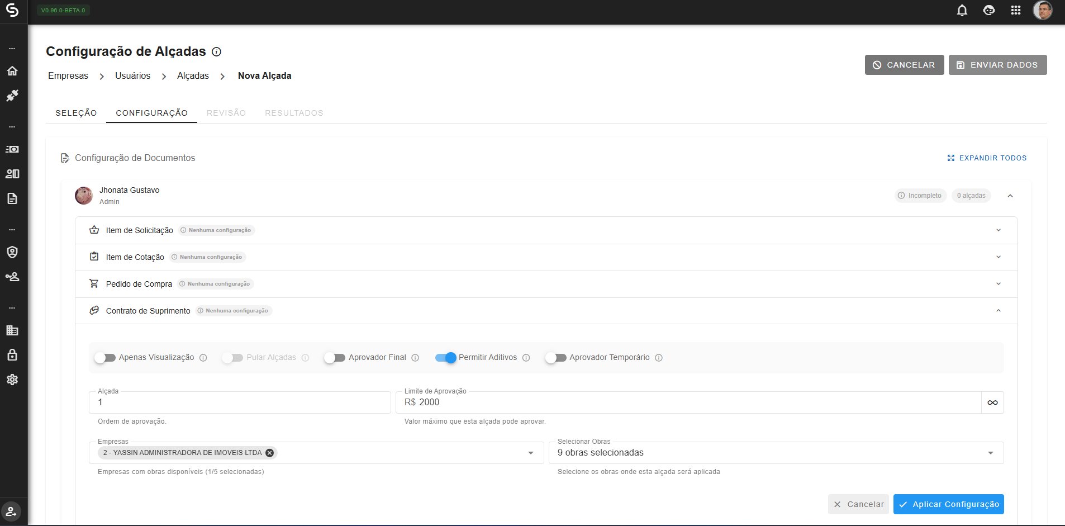Click Nenhuma configuração chip for Item de Cotação
This screenshot has width=1065, height=526.
tap(208, 257)
